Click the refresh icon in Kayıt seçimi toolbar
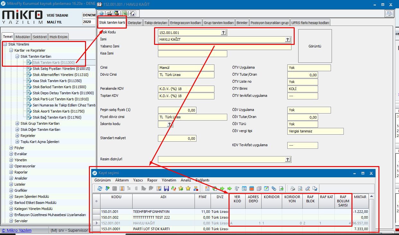 click(100, 189)
